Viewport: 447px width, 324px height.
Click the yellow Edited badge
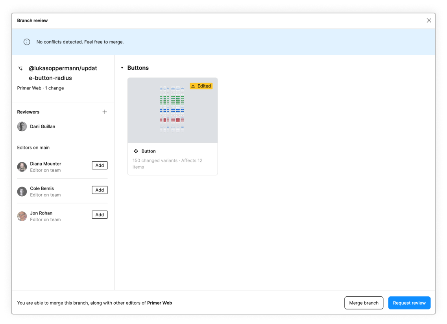coord(201,86)
